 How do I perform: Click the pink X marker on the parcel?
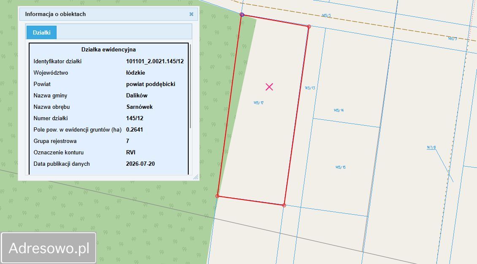(x=269, y=87)
